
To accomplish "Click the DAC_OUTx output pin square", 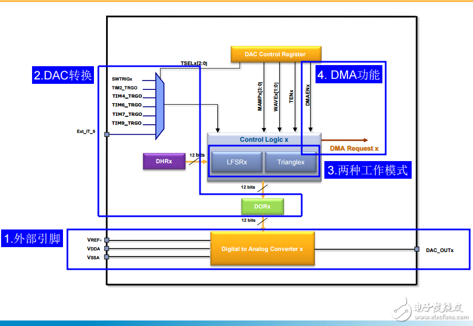I will (x=417, y=249).
